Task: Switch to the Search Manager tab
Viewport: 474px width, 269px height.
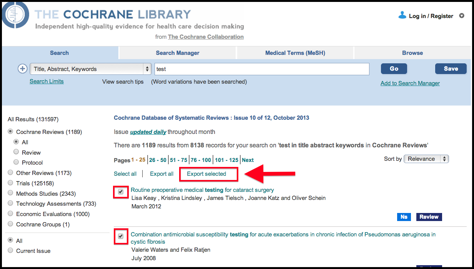Action: pos(178,53)
